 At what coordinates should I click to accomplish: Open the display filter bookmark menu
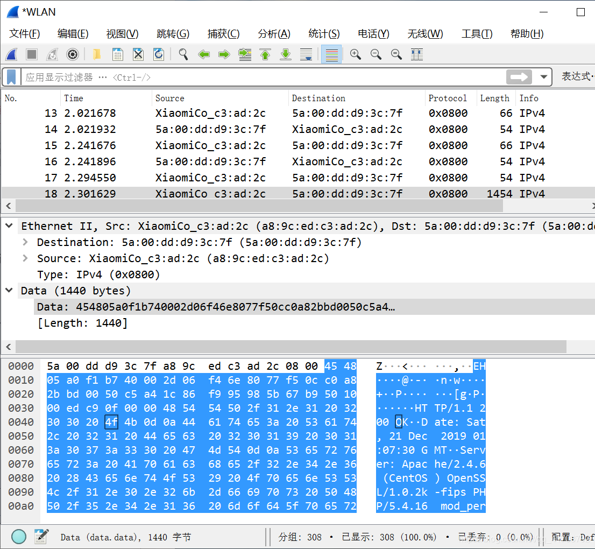[11, 78]
